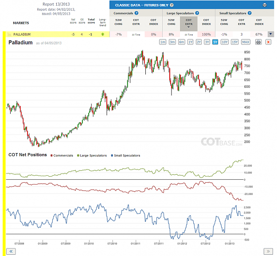Viewport: 277px width, 256px height.
Task: Sort by Commercials COT INDEX column
Action: pos(153,22)
